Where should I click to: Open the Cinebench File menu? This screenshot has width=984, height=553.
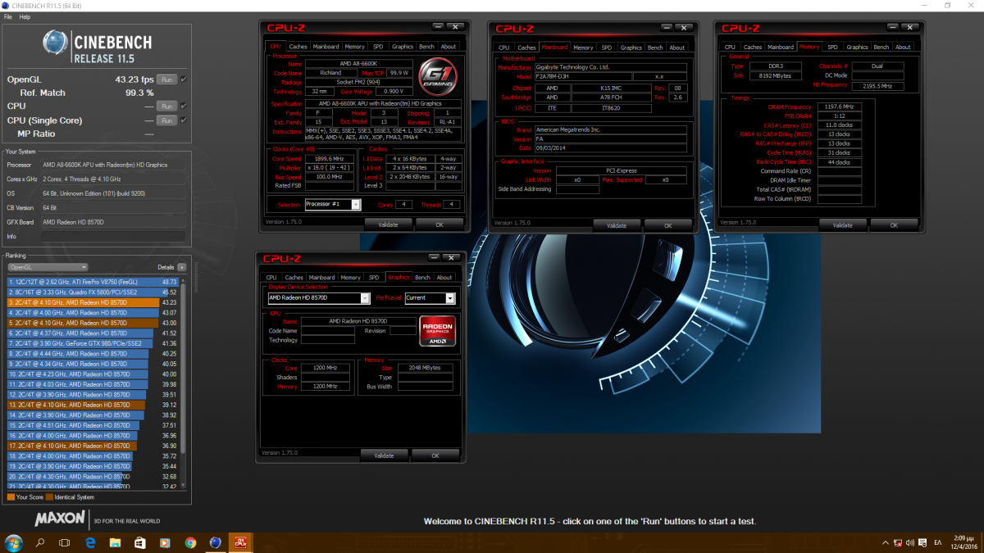click(x=8, y=16)
